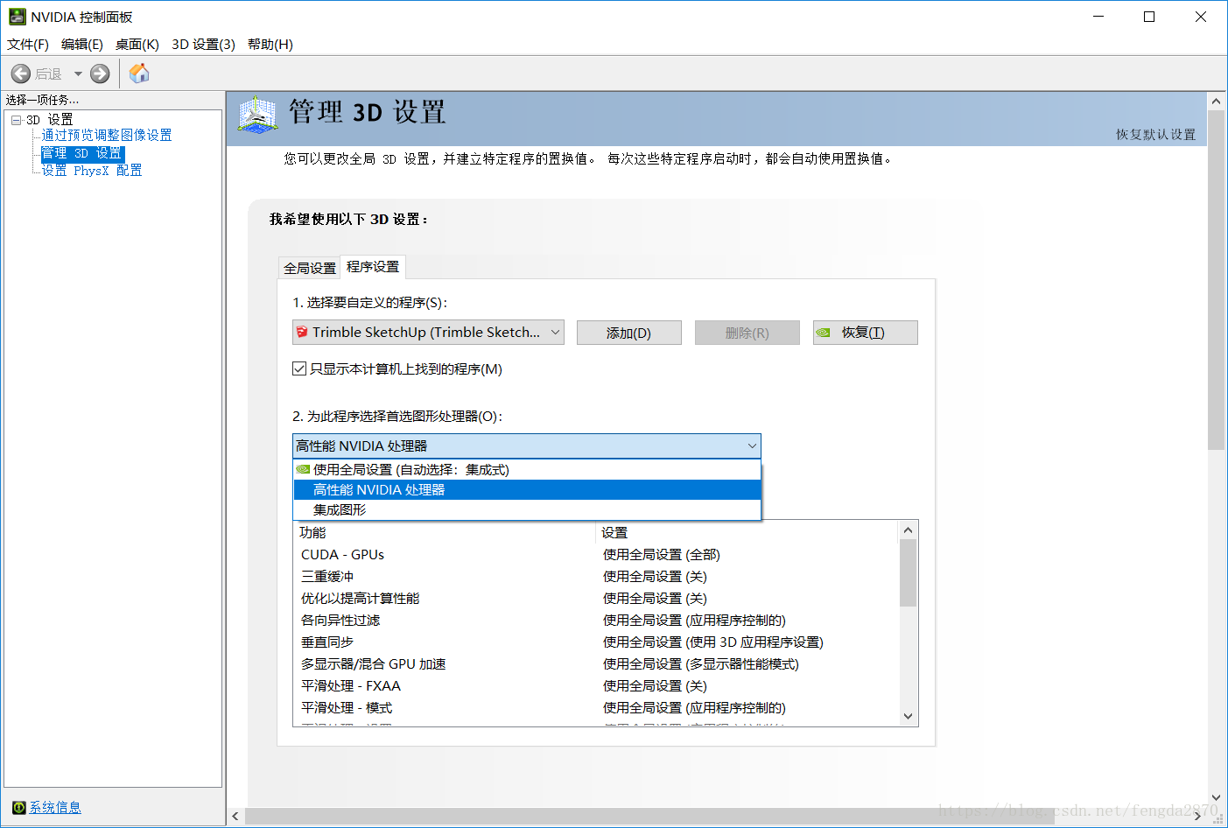The image size is (1228, 828).
Task: Click NVIDIA icon beside 使用全局设置 option
Action: point(303,470)
